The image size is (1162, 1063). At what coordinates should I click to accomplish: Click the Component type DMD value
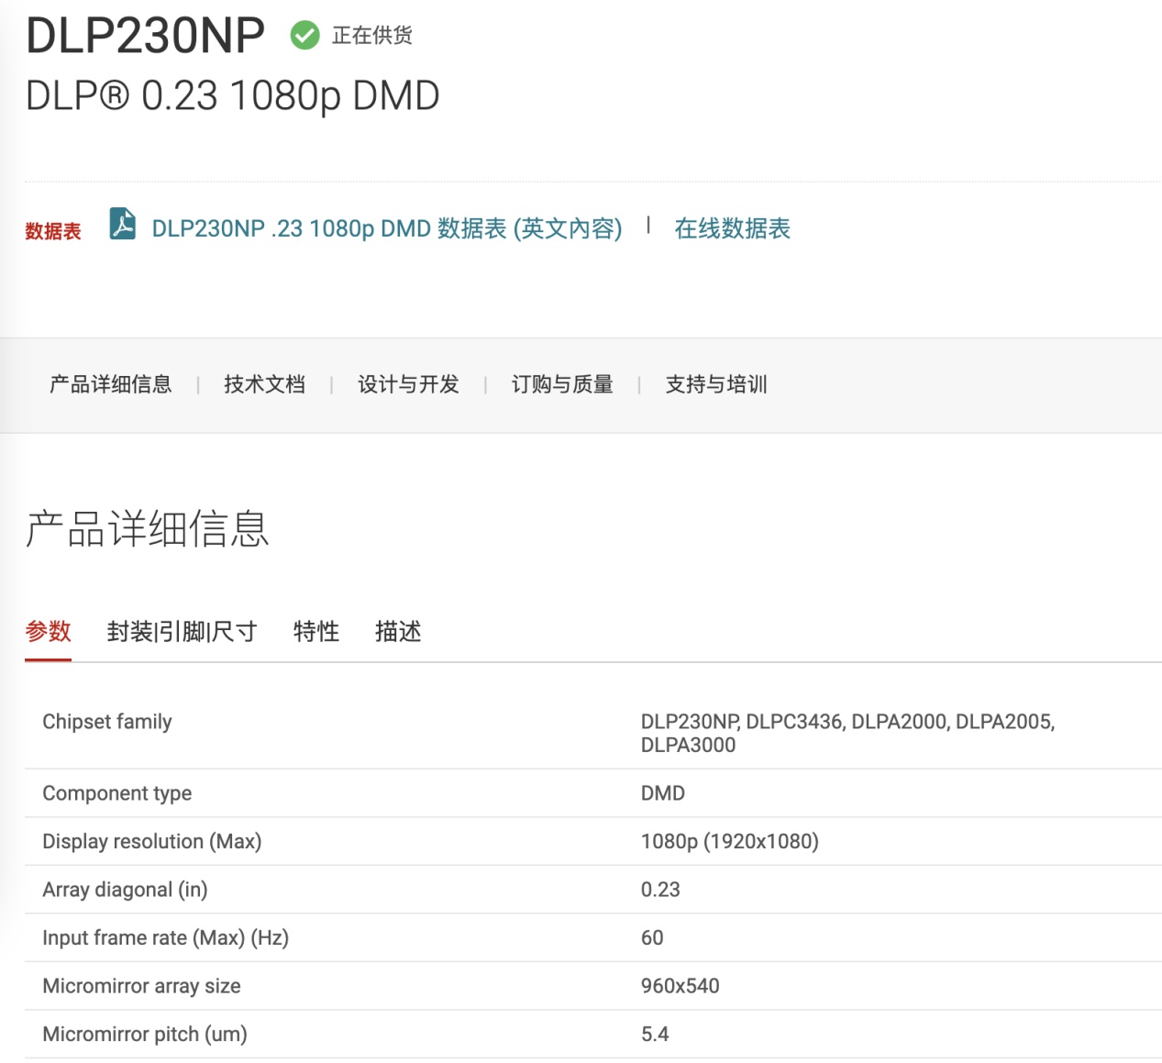[663, 792]
